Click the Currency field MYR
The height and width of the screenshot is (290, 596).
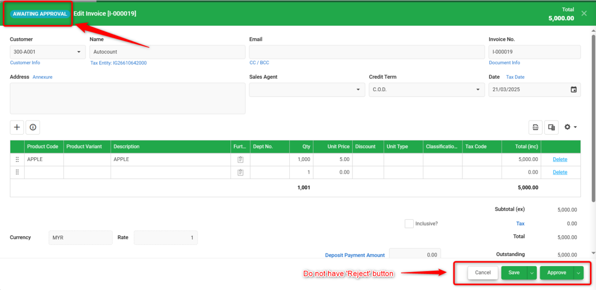[81, 238]
